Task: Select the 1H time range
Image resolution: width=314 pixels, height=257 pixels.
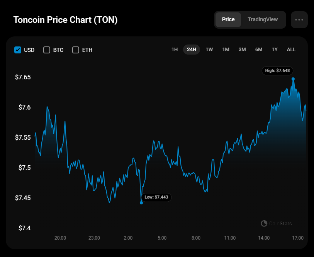Action: 175,50
